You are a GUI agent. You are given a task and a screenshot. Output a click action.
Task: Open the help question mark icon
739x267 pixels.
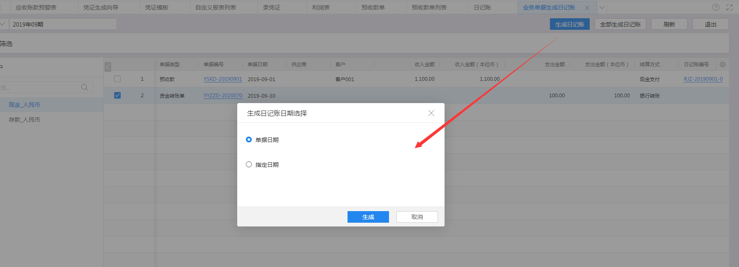coord(716,7)
